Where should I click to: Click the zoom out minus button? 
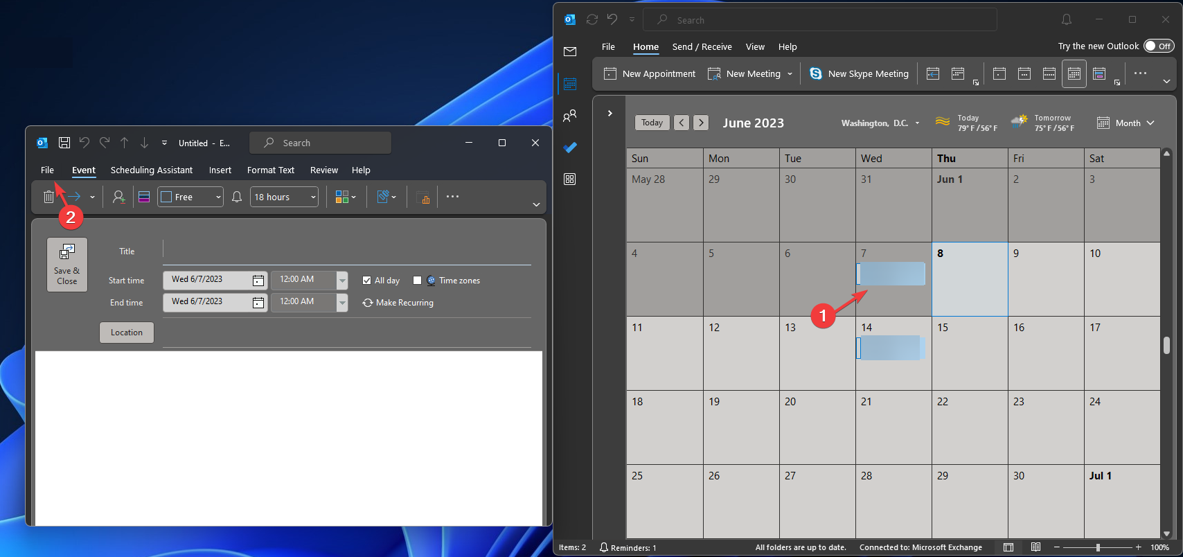(1057, 547)
